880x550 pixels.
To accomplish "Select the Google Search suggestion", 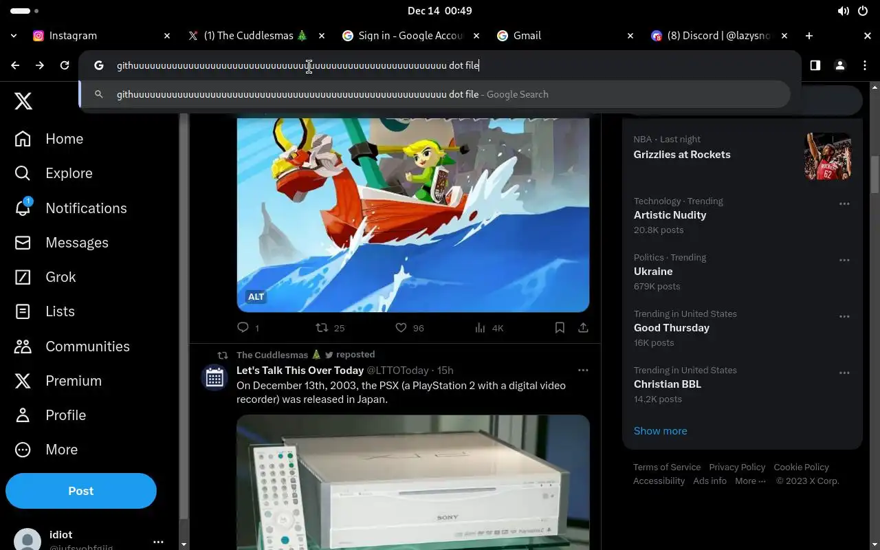I will click(x=436, y=94).
